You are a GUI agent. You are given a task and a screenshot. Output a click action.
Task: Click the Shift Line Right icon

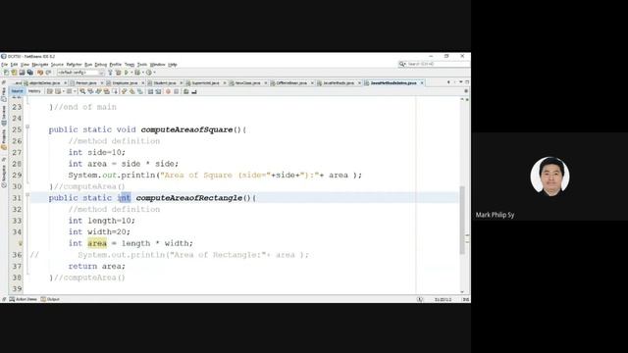click(x=158, y=91)
